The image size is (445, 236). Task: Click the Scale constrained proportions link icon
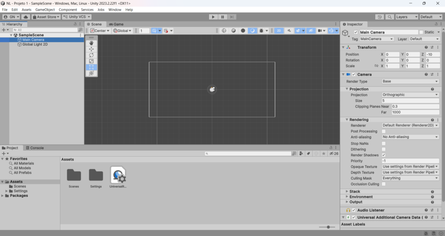tap(376, 66)
